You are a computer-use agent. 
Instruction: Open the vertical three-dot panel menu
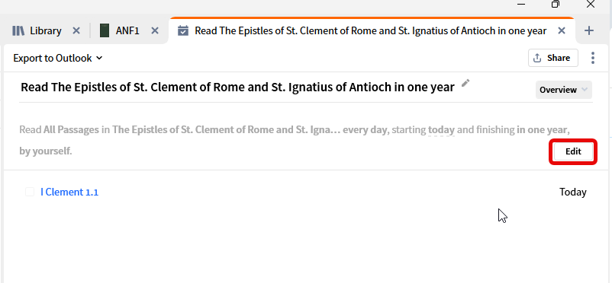[592, 58]
